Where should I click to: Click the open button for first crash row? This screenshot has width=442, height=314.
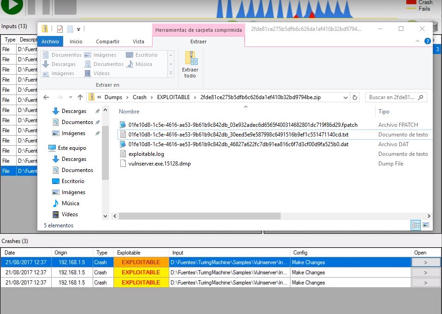(x=425, y=262)
